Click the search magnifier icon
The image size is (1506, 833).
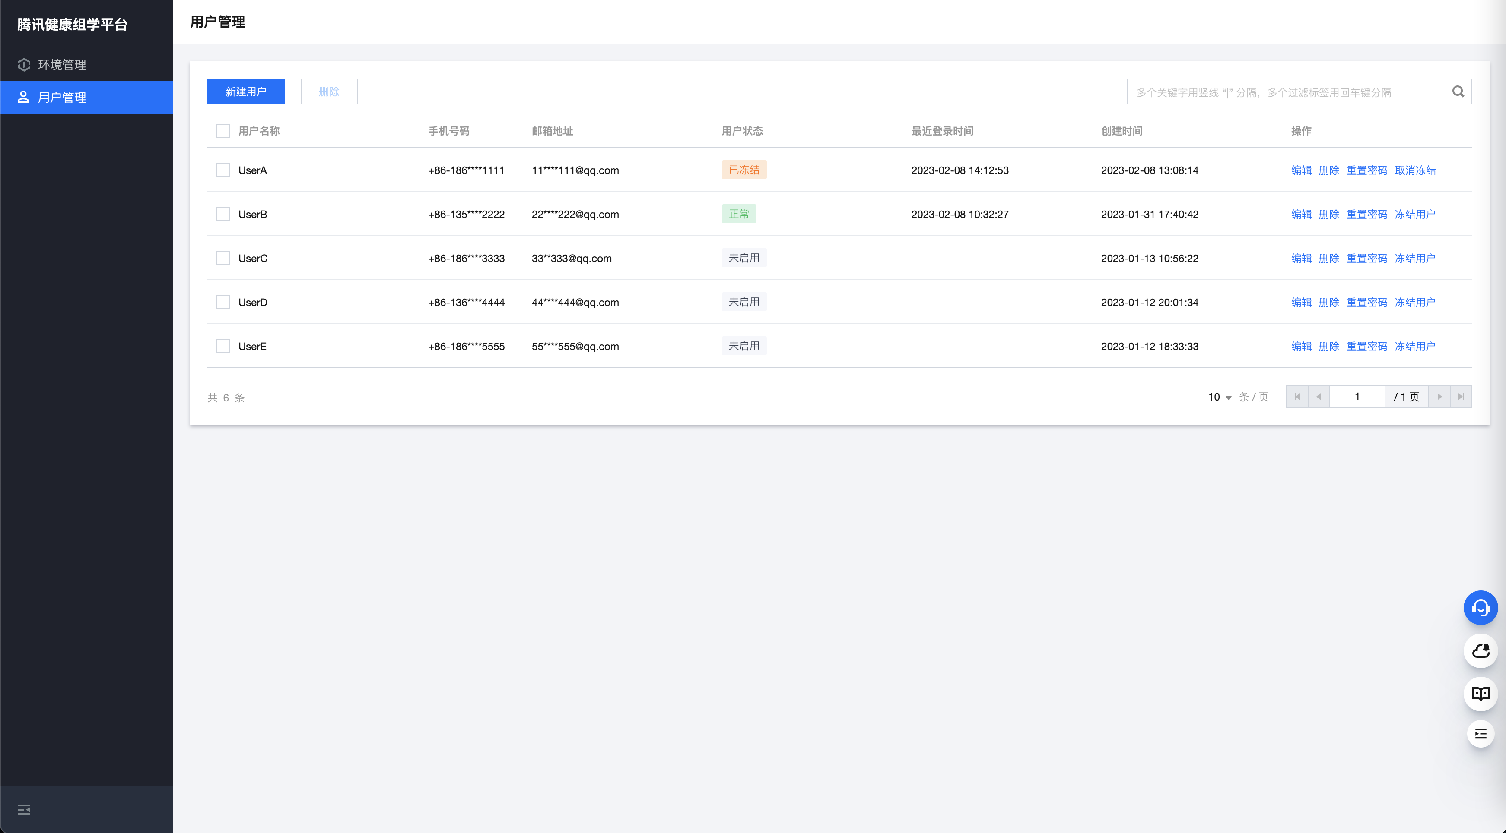[x=1458, y=92]
